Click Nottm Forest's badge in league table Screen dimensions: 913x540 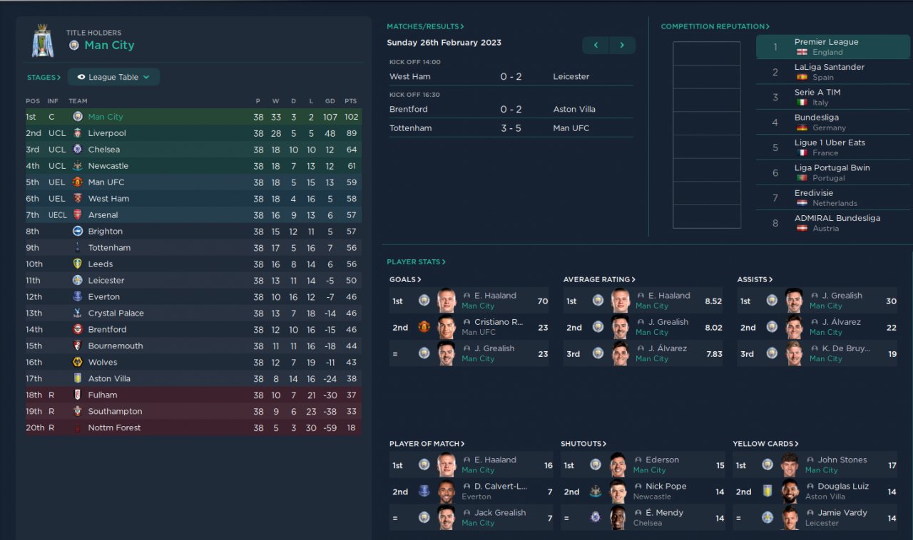coord(78,428)
